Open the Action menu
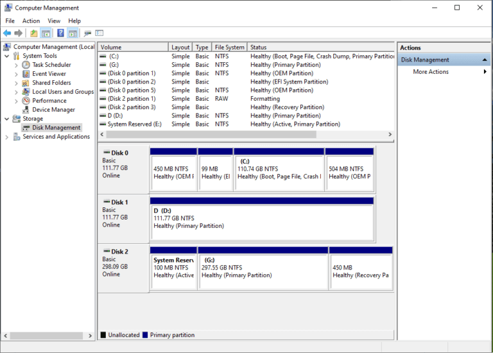Viewport: 493px width, 353px height. click(x=31, y=21)
